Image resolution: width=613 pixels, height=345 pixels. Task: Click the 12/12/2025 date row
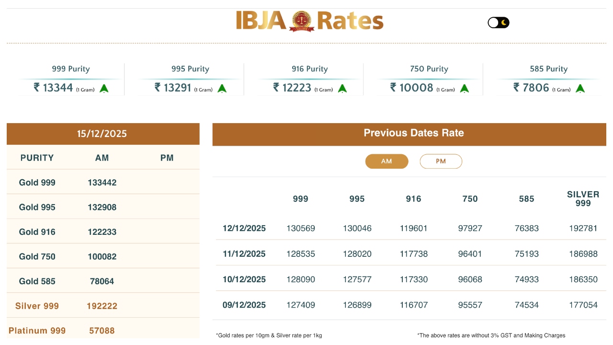[x=244, y=228]
